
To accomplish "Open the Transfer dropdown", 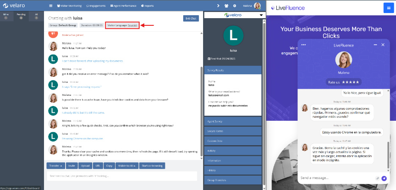I will [x=55, y=166].
